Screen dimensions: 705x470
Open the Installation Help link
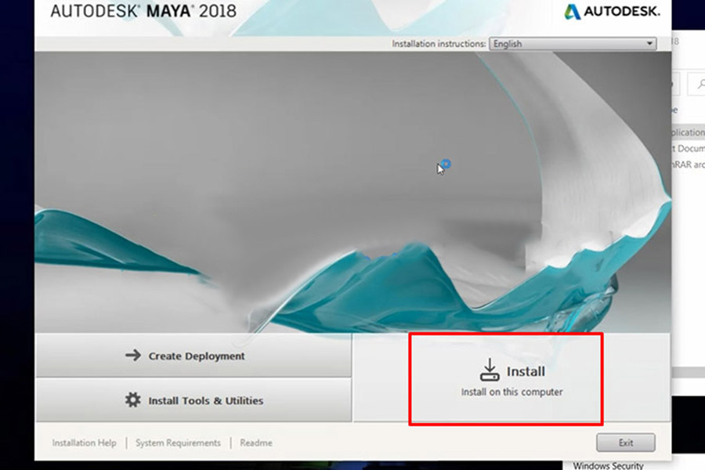84,443
